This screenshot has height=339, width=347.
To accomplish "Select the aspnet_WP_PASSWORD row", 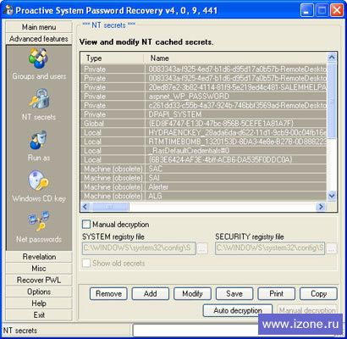I will coord(204,97).
